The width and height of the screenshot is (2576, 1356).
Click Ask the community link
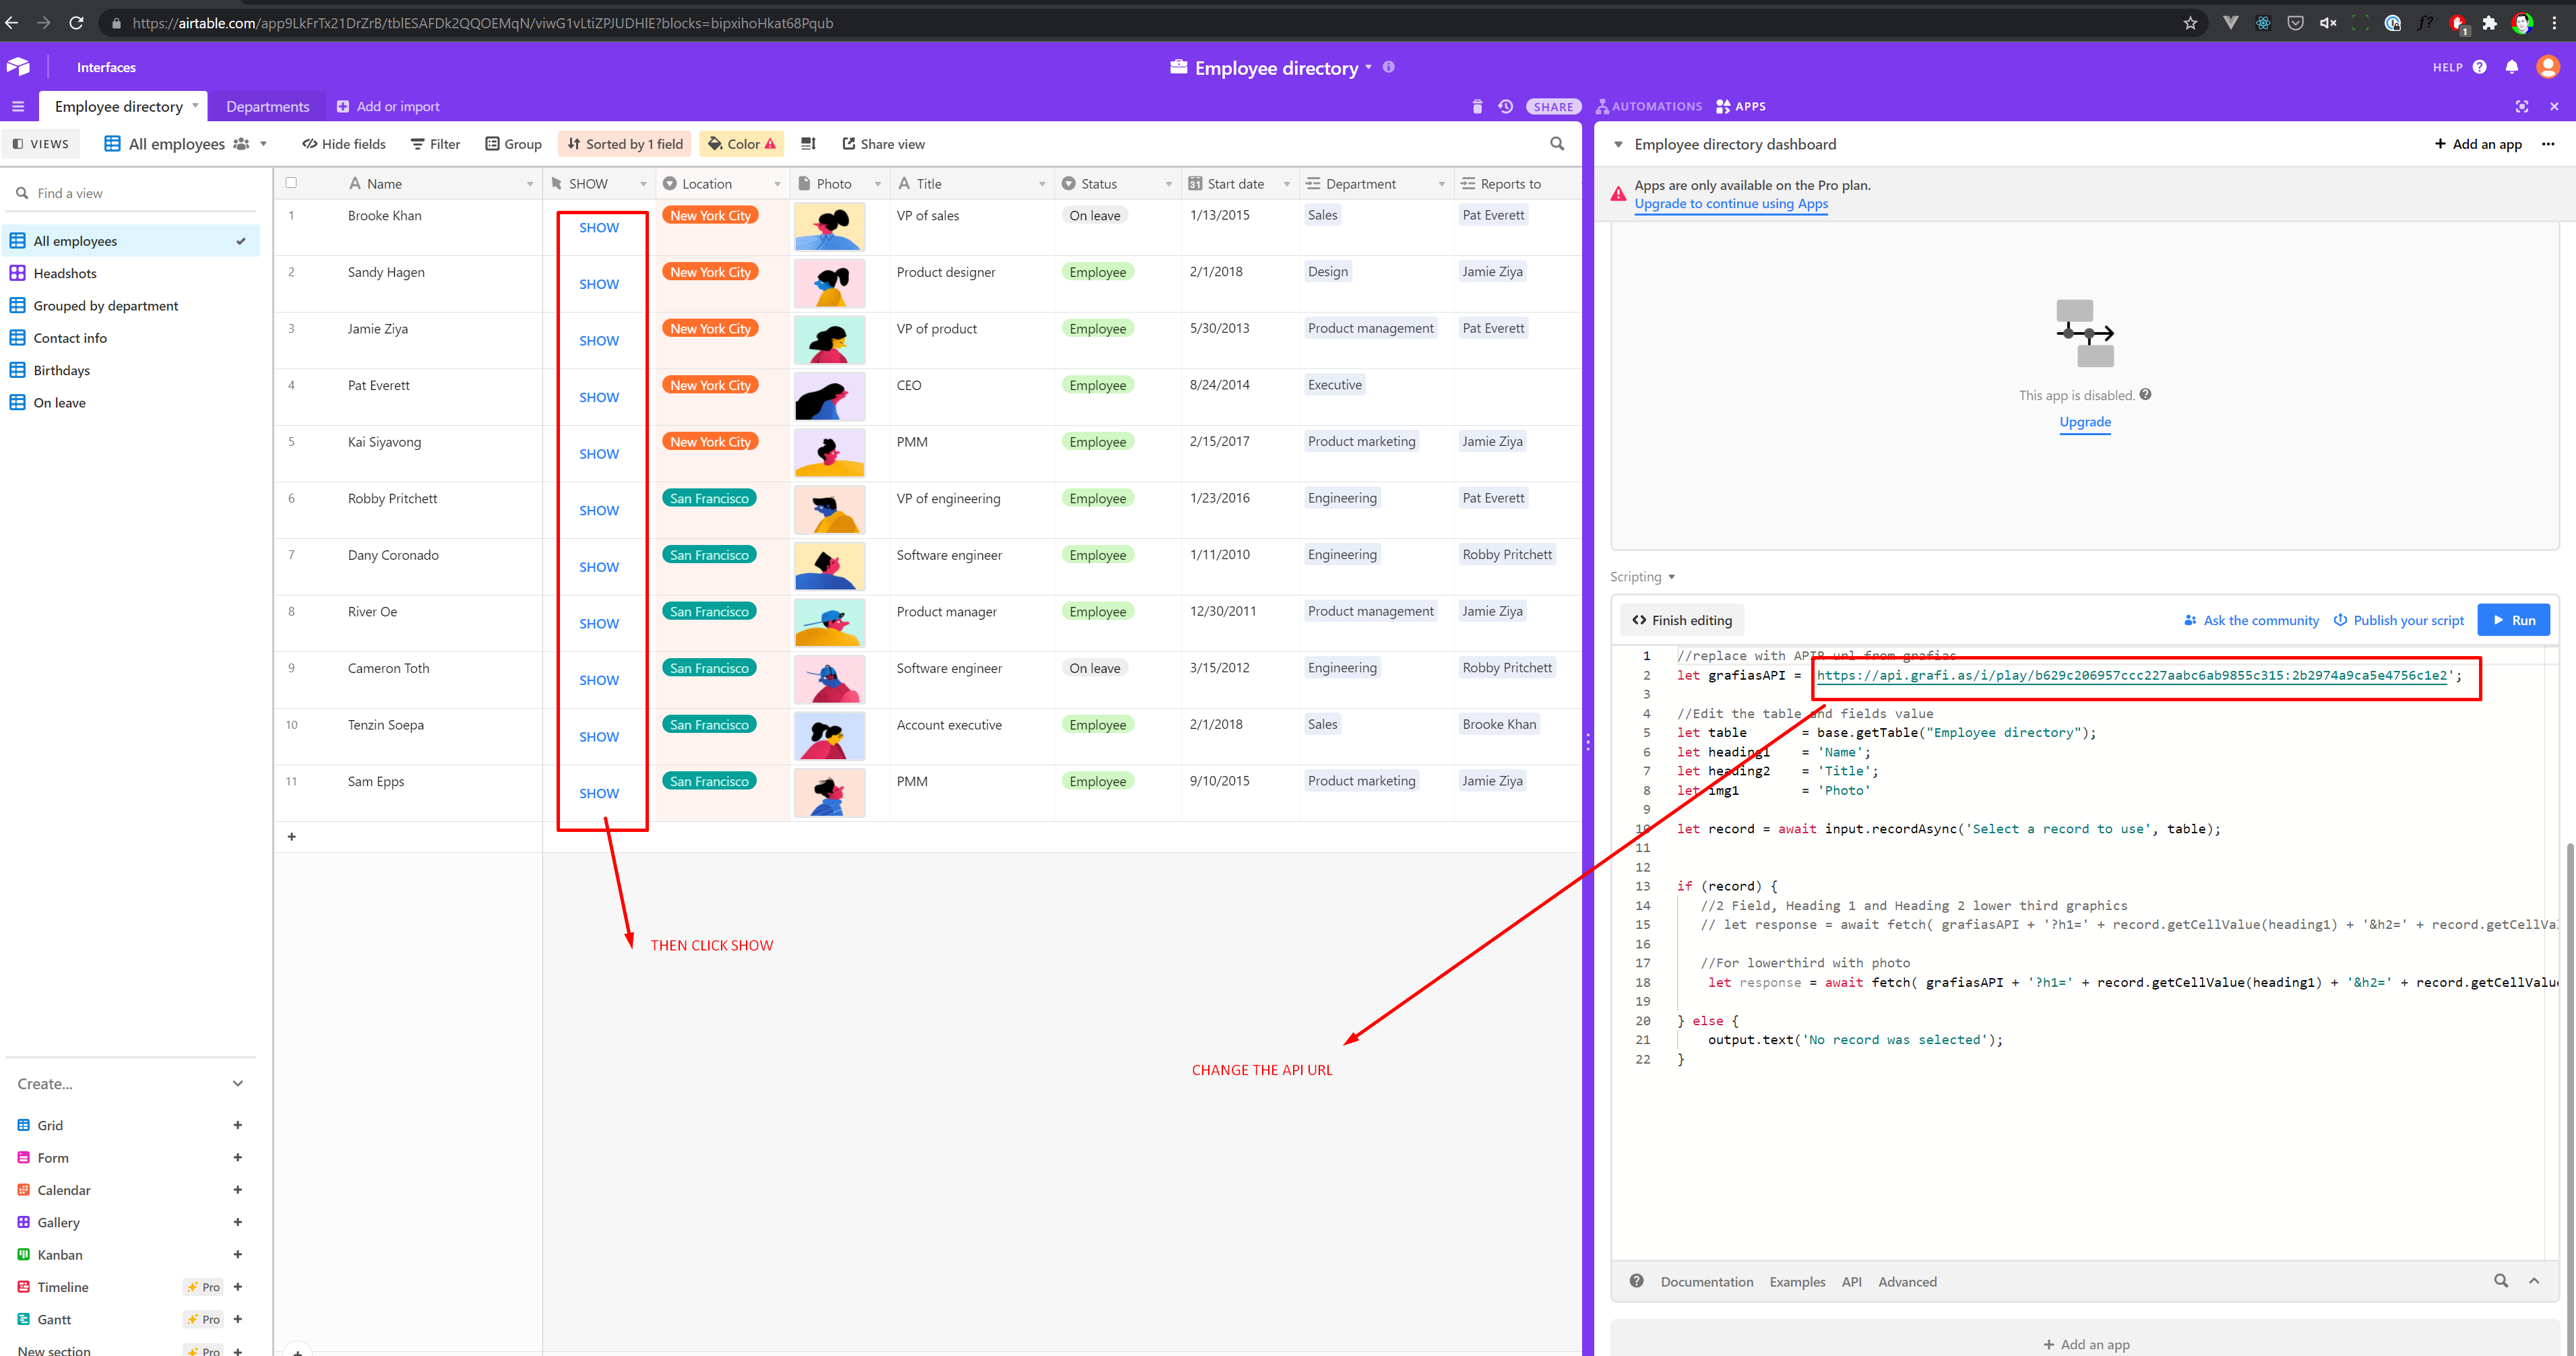click(2250, 620)
